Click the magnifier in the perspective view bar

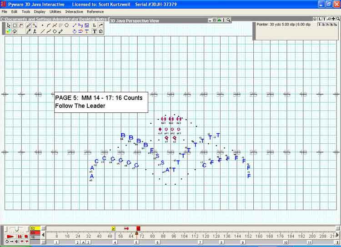(x=228, y=20)
